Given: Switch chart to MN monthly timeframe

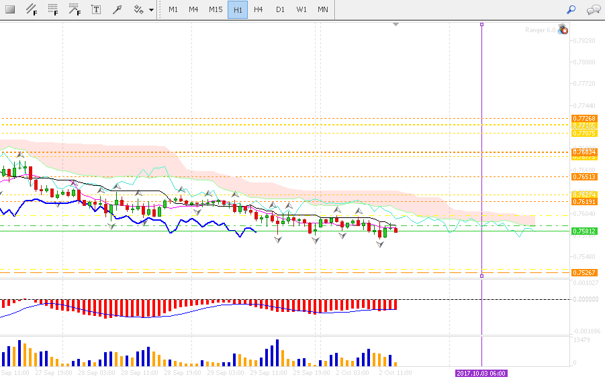Looking at the screenshot, I should 322,9.
